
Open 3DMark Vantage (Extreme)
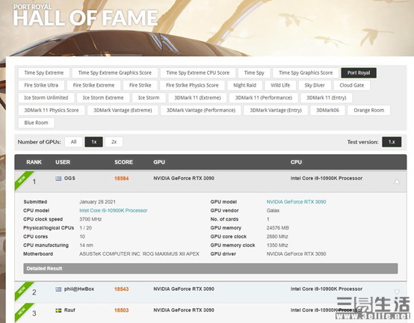click(123, 111)
